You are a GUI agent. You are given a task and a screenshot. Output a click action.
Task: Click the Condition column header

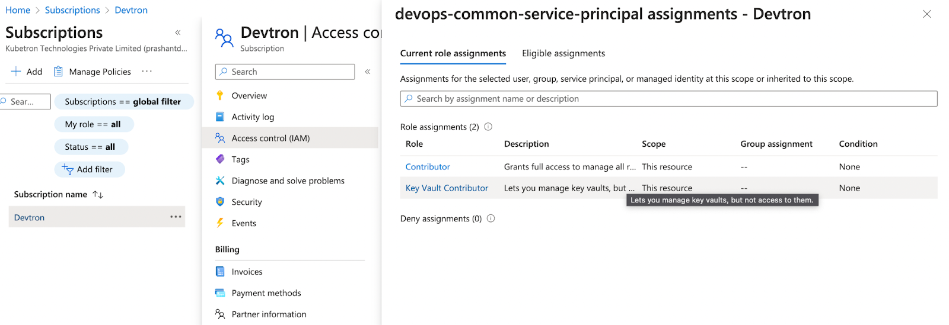858,144
